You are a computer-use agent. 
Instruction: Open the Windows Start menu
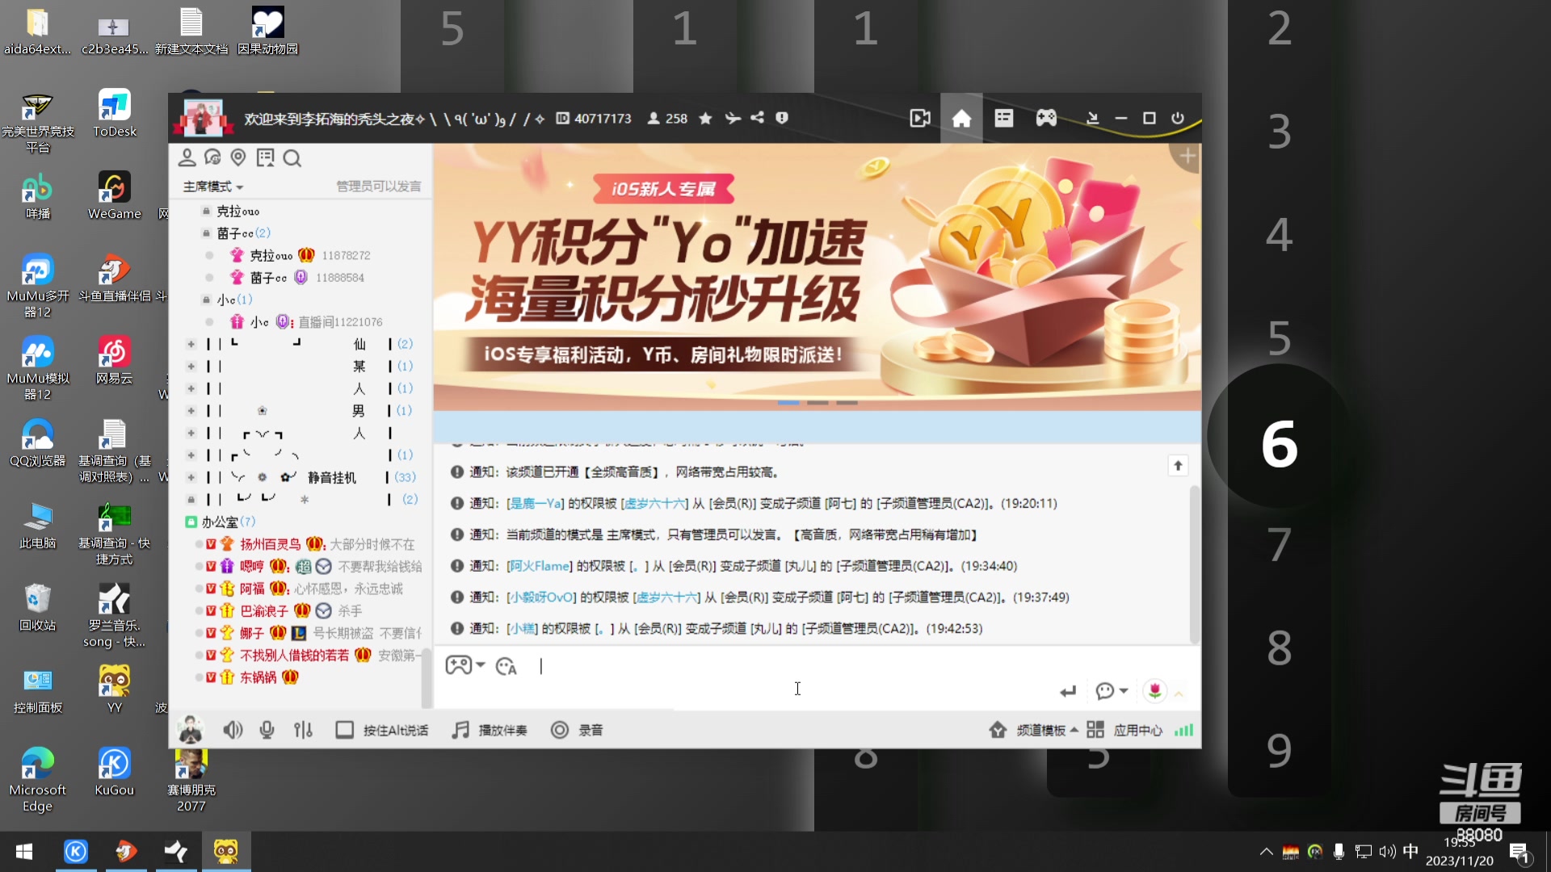[x=24, y=852]
